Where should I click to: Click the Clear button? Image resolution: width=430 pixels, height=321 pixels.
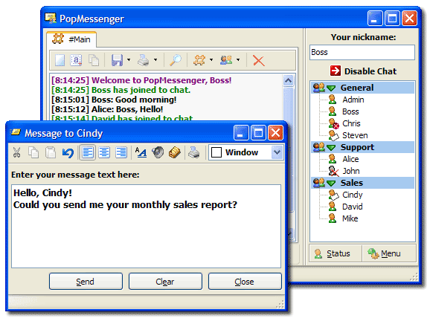pyautogui.click(x=165, y=282)
